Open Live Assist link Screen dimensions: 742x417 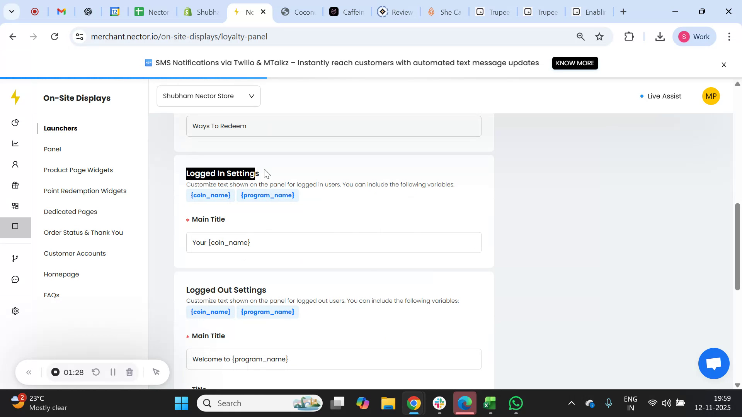[x=664, y=96]
